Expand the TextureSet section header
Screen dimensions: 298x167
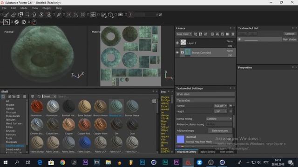pos(205,100)
